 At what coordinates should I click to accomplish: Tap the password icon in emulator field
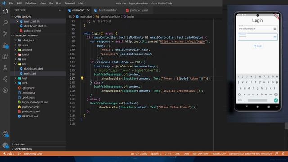click(x=274, y=37)
